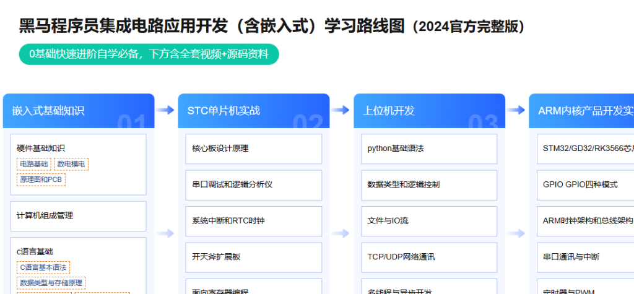
Task: Open the 硬件基础知识 card
Action: tap(78, 165)
